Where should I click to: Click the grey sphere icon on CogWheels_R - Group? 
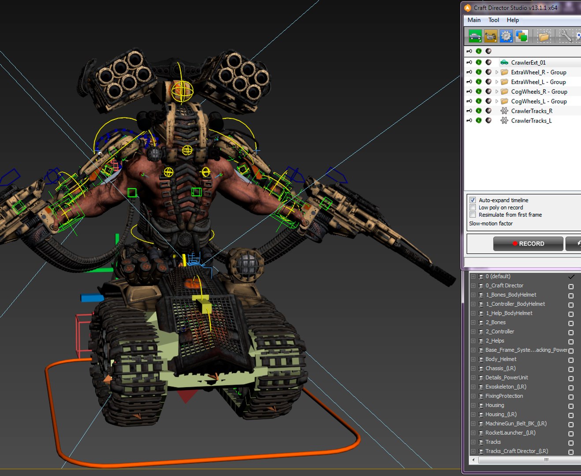[488, 92]
